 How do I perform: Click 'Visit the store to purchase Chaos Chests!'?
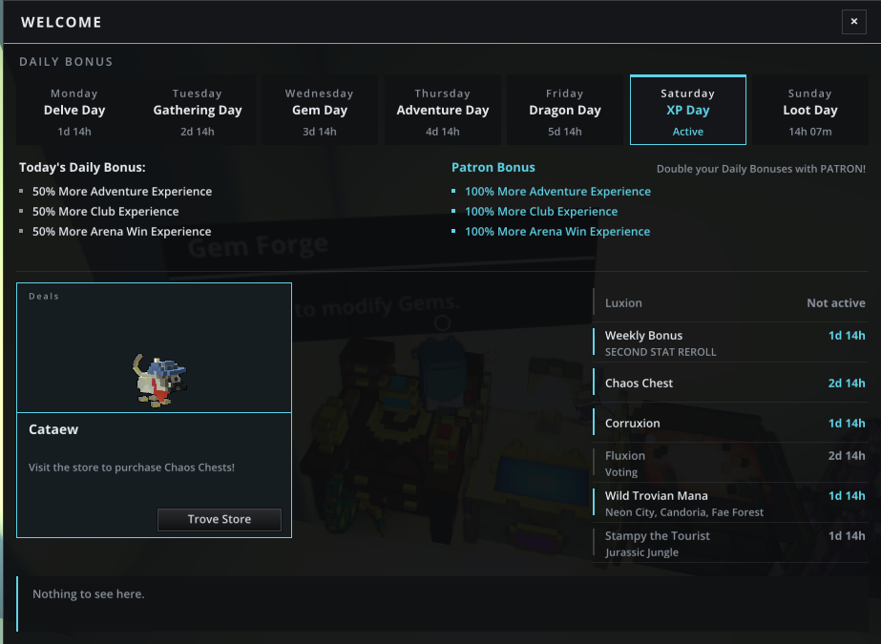point(132,467)
